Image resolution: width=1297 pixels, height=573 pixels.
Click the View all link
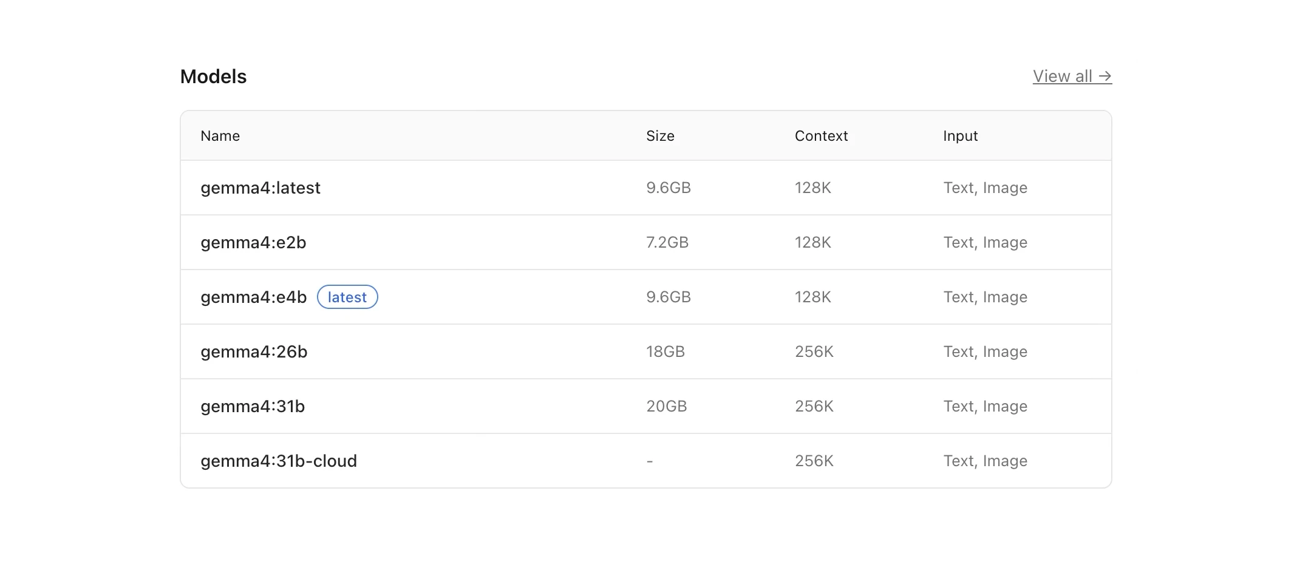click(x=1072, y=76)
